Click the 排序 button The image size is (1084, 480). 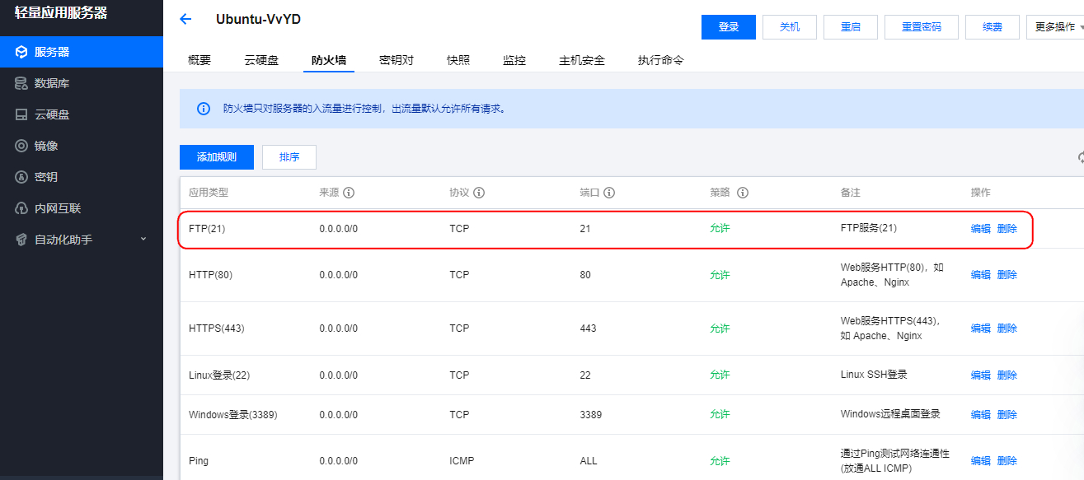[x=289, y=157]
